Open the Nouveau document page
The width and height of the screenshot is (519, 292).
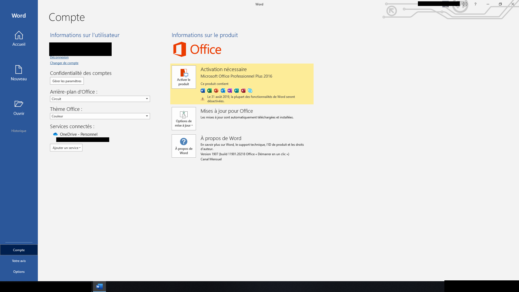click(19, 73)
